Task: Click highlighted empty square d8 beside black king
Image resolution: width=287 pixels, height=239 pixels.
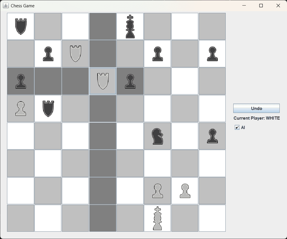Action: [x=103, y=26]
